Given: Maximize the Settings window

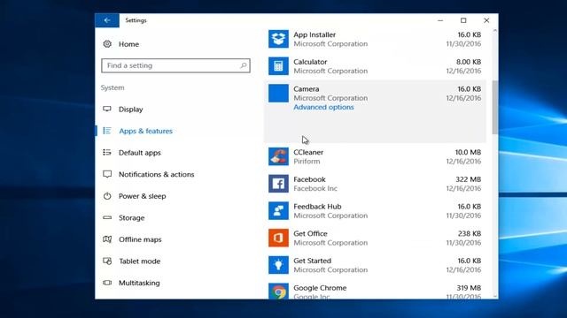Looking at the screenshot, I should (463, 20).
